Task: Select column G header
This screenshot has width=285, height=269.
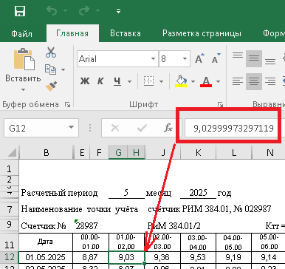Action: (118, 153)
